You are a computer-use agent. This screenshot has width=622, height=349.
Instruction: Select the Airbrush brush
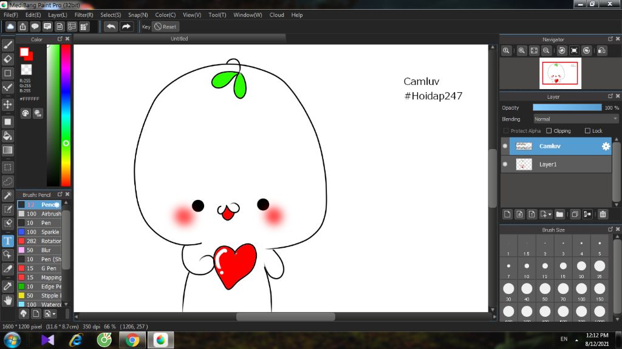(x=39, y=214)
